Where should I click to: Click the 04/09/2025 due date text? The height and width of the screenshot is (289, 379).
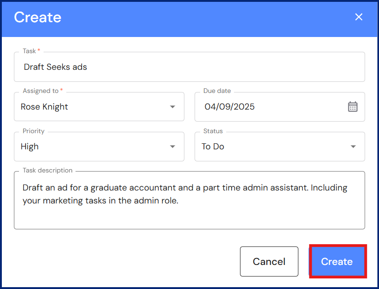pos(230,107)
